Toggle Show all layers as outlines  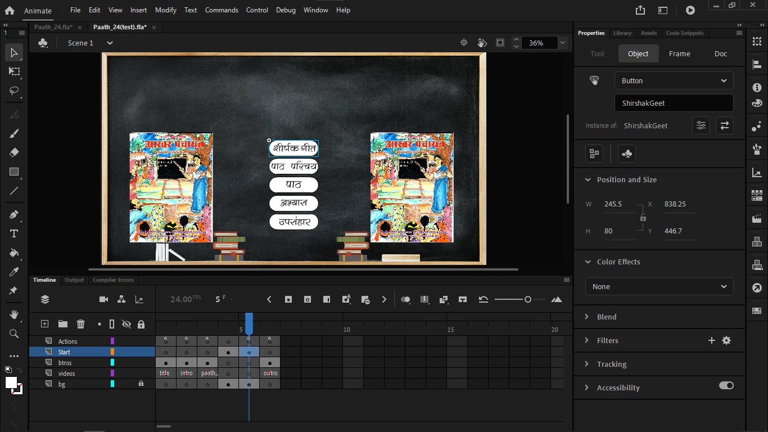coord(112,324)
